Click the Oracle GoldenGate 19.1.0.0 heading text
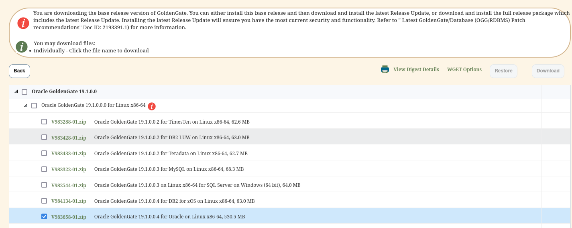Viewport: 572px width, 228px height. (x=64, y=92)
